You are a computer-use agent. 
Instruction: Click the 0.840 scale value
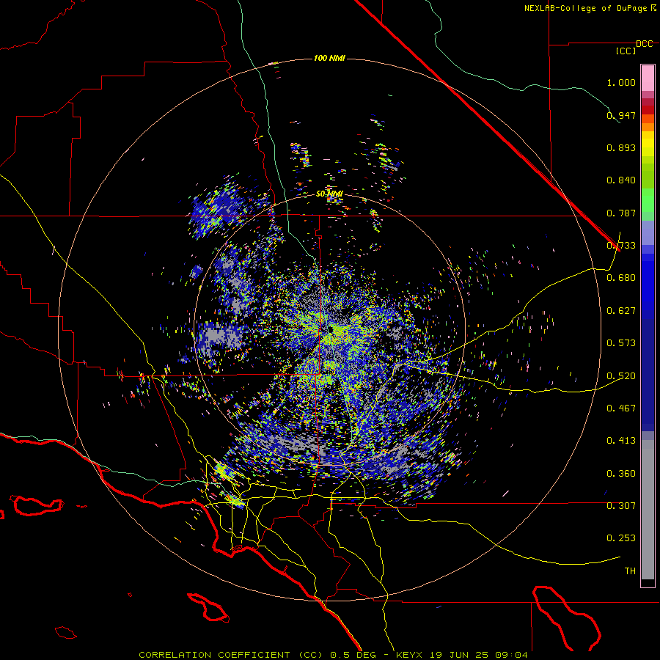click(621, 180)
